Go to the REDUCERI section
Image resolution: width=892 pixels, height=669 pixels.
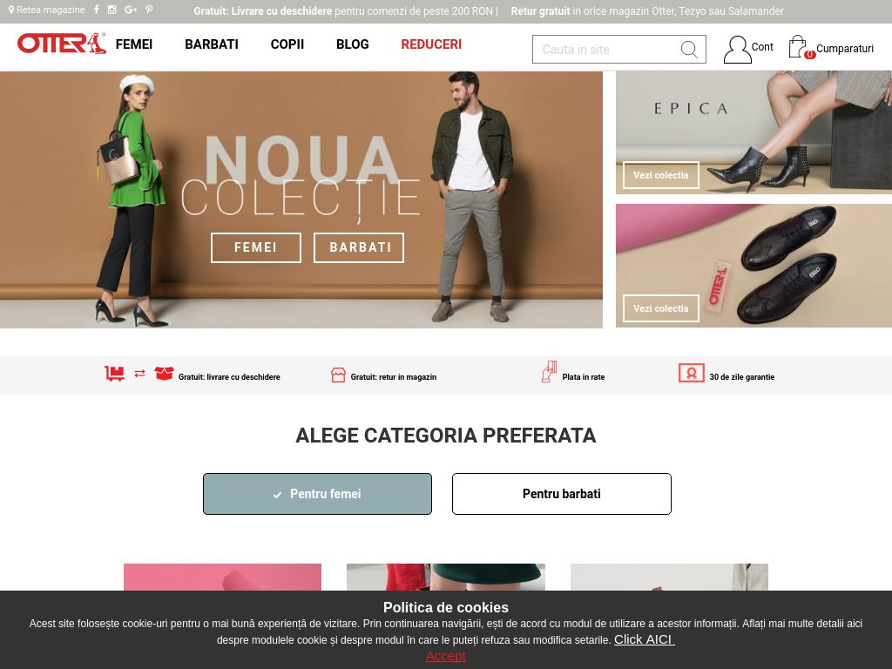pyautogui.click(x=431, y=44)
